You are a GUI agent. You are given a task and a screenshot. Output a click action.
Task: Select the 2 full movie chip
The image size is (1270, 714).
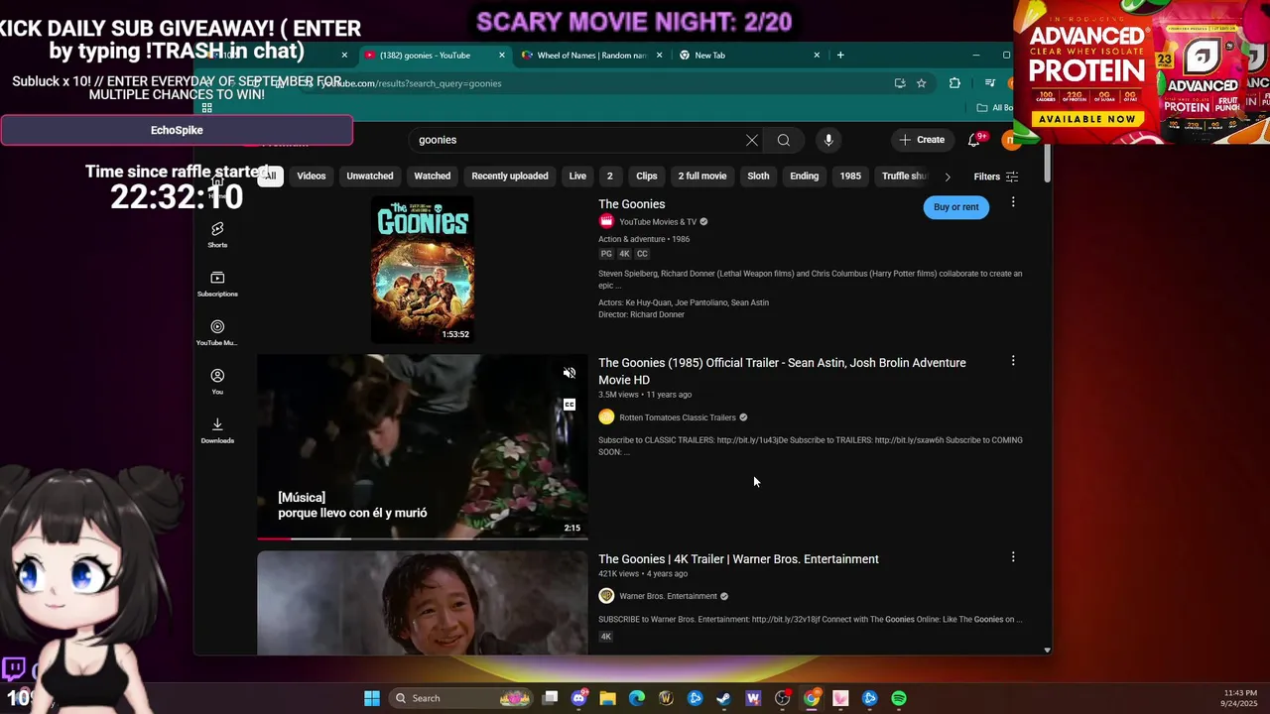(x=702, y=177)
